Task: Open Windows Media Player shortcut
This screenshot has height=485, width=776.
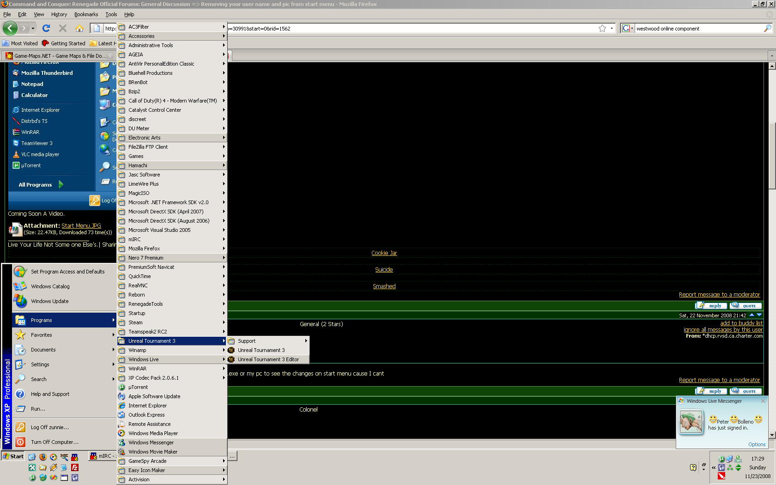Action: coord(153,433)
